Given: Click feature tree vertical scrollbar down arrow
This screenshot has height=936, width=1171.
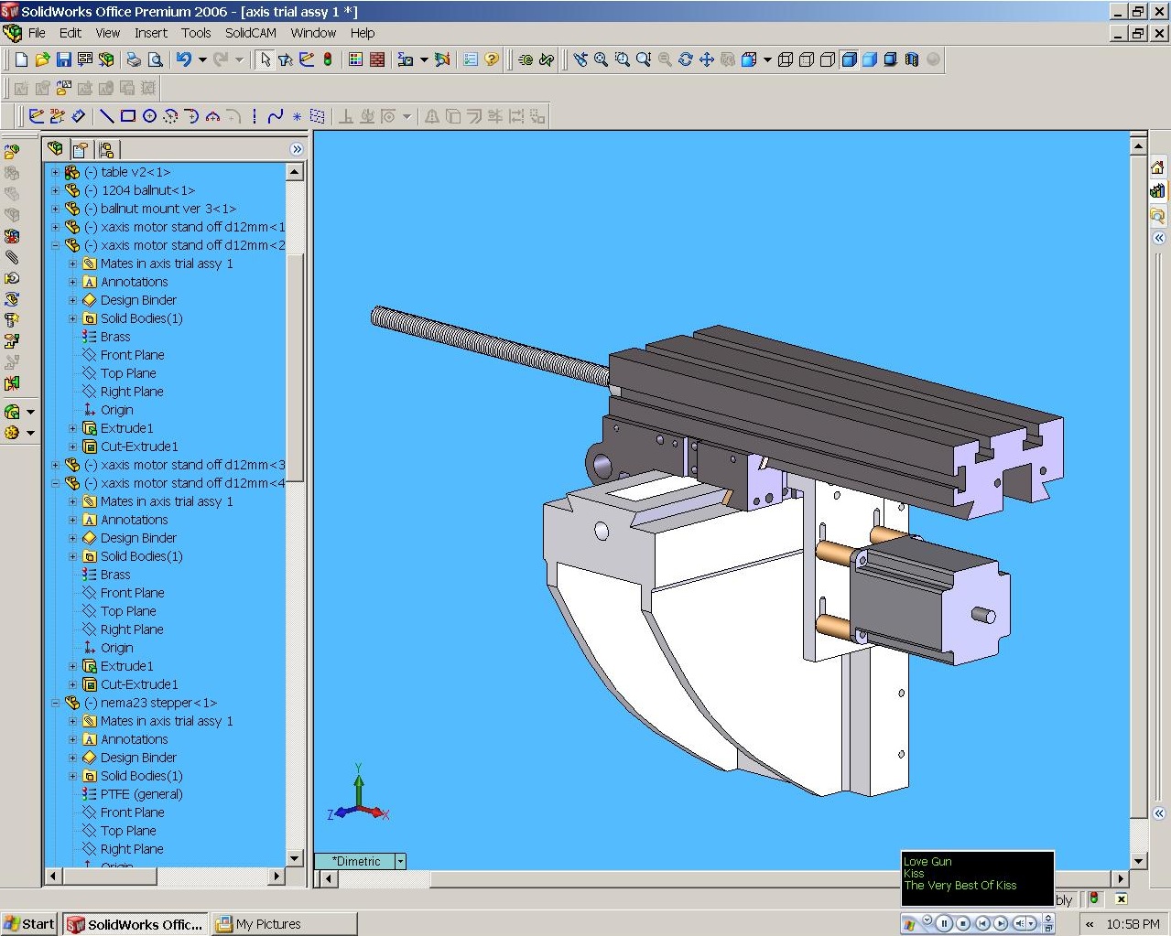Looking at the screenshot, I should pyautogui.click(x=295, y=858).
